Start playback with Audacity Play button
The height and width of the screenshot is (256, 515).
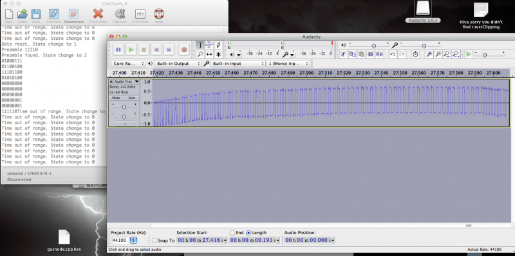pyautogui.click(x=131, y=50)
